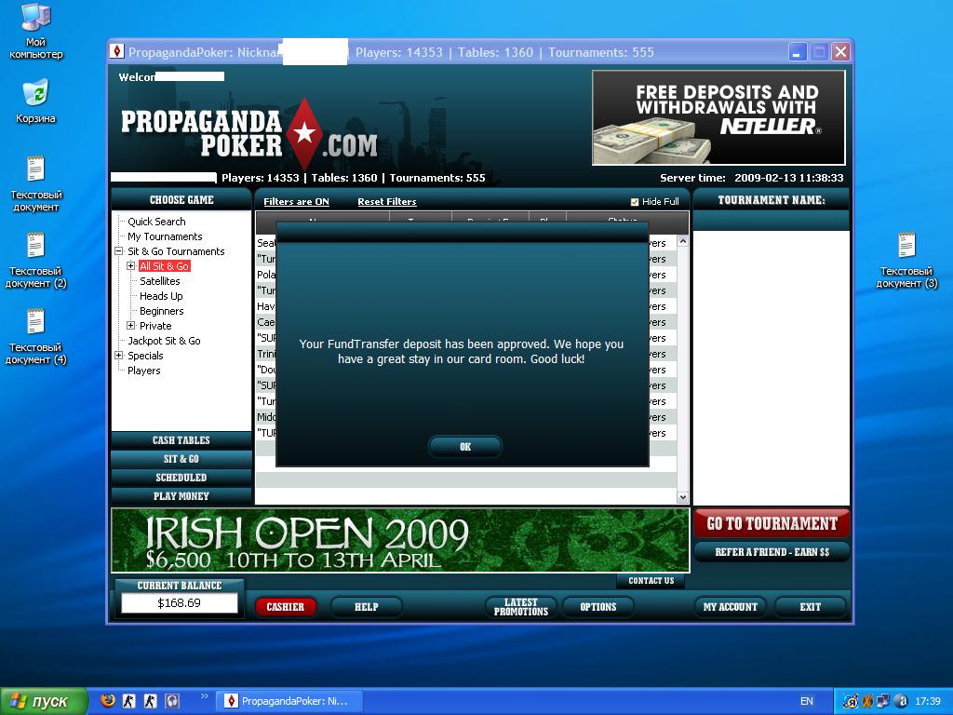Viewport: 953px width, 715px height.
Task: Open the Корзина recycle bin desktop icon
Action: 35,93
